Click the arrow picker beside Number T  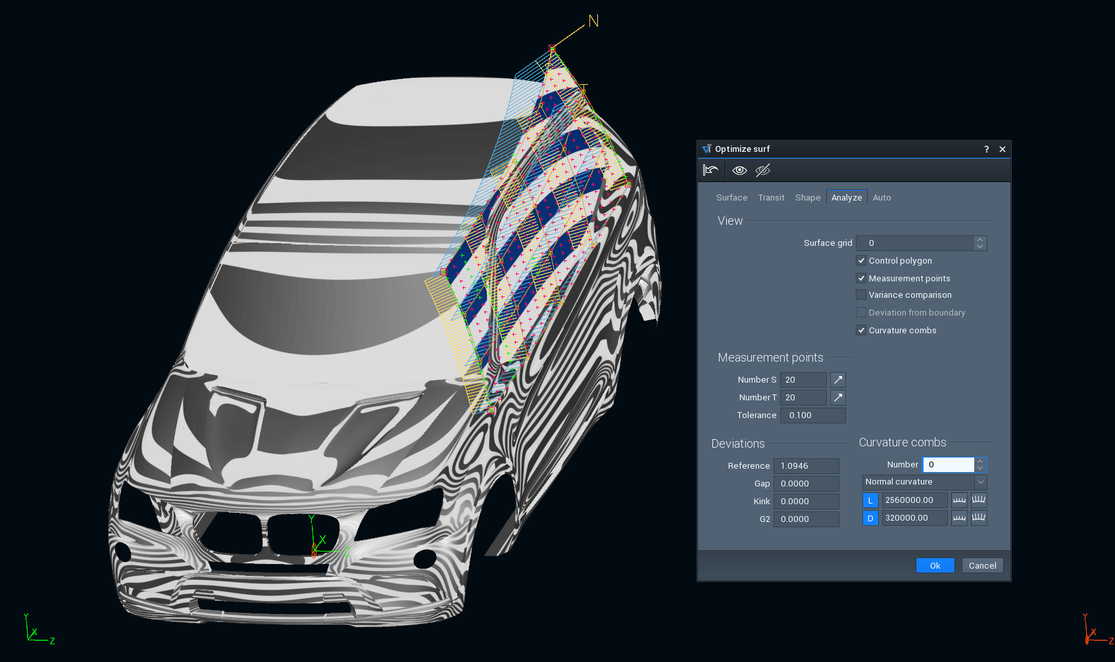click(837, 398)
